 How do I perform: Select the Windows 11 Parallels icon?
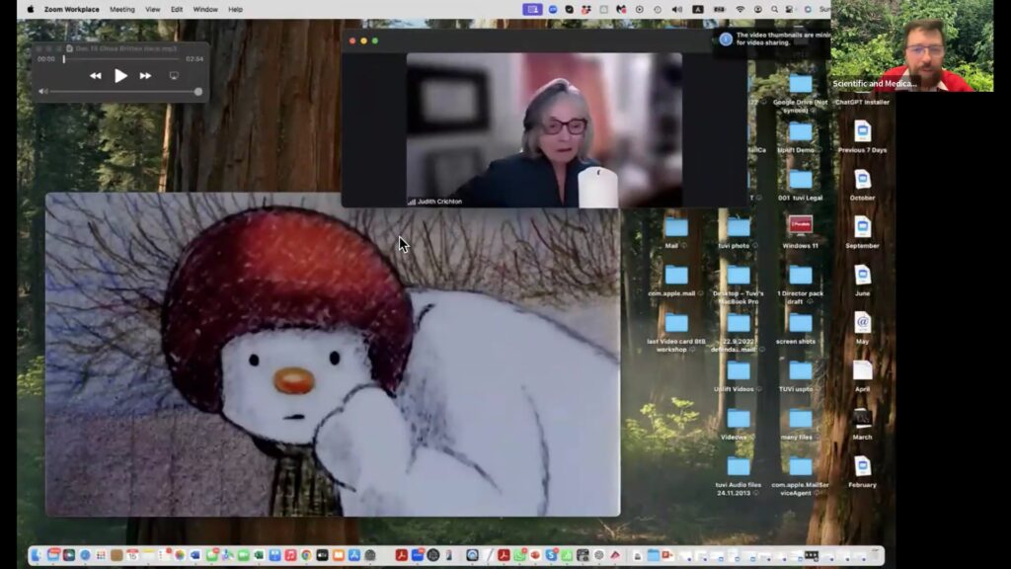click(x=800, y=231)
